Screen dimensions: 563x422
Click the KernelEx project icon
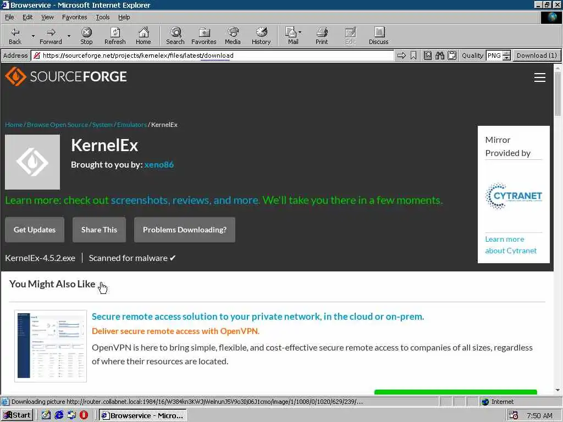point(32,162)
